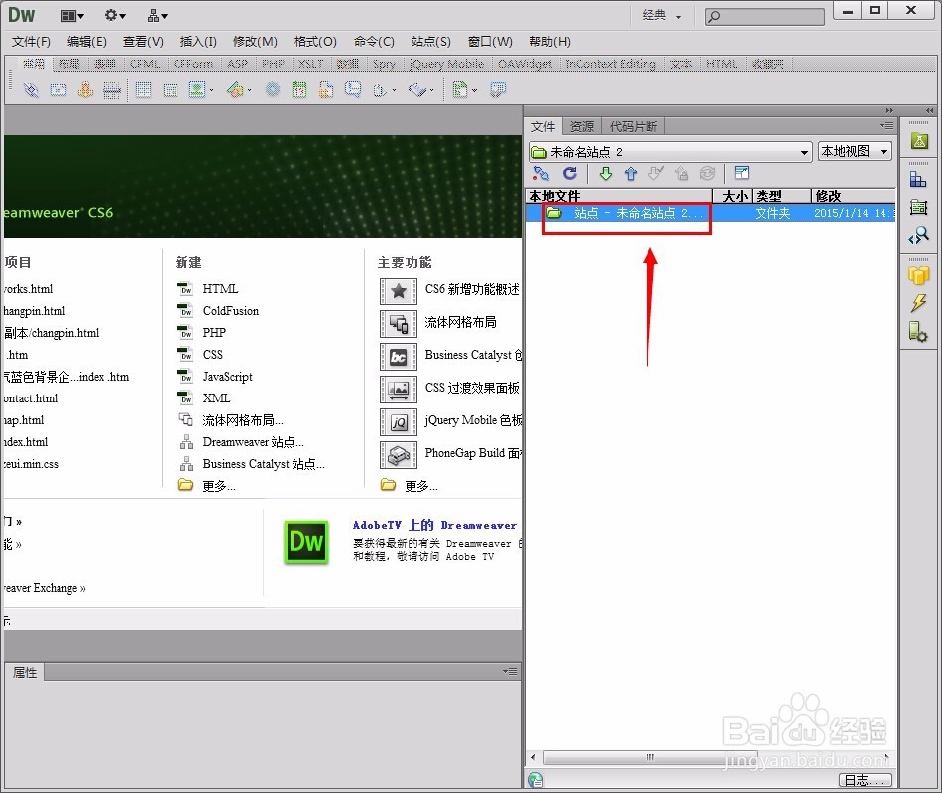Screen dimensions: 942x793
Task: Open the Layout menu in application bar
Action: [x=72, y=16]
